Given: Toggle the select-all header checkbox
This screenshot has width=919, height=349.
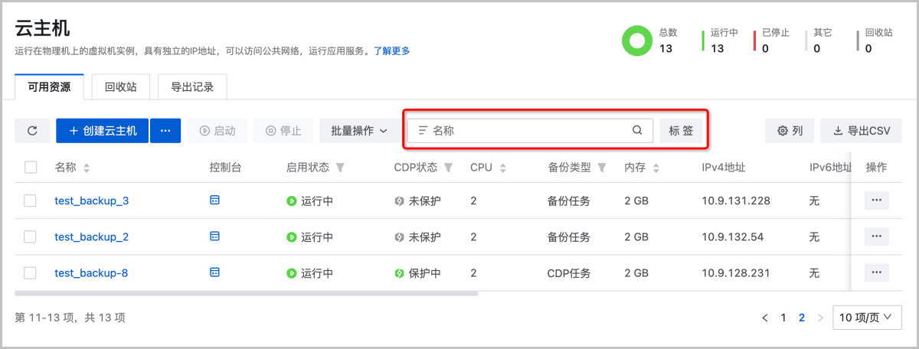Looking at the screenshot, I should (x=31, y=168).
